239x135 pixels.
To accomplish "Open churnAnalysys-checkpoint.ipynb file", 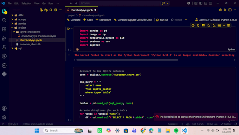I will tap(39, 36).
